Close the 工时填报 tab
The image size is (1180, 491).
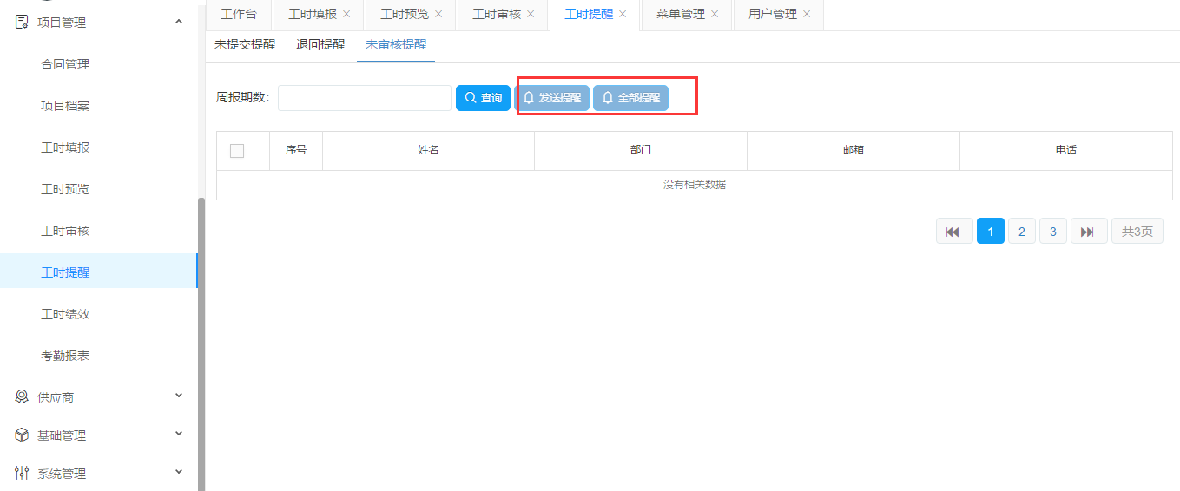pos(346,14)
